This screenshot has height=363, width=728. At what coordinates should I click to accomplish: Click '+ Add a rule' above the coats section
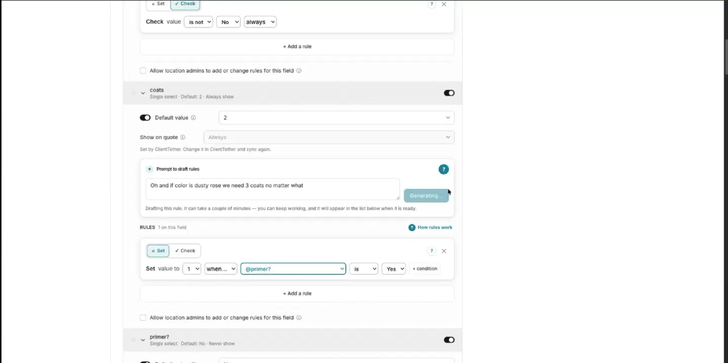[297, 46]
